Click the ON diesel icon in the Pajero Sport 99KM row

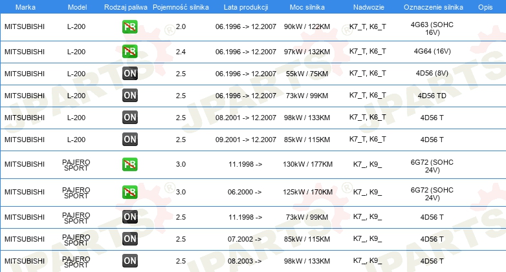coord(130,217)
